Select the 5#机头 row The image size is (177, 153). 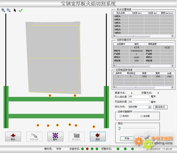point(143,30)
